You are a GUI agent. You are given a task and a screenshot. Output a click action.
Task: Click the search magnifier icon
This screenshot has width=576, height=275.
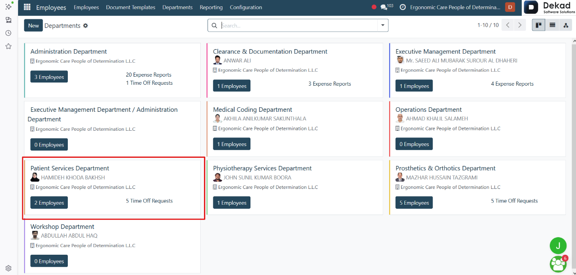215,26
